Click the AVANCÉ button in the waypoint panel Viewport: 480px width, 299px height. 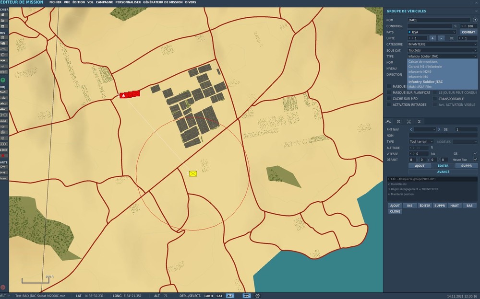pyautogui.click(x=443, y=171)
